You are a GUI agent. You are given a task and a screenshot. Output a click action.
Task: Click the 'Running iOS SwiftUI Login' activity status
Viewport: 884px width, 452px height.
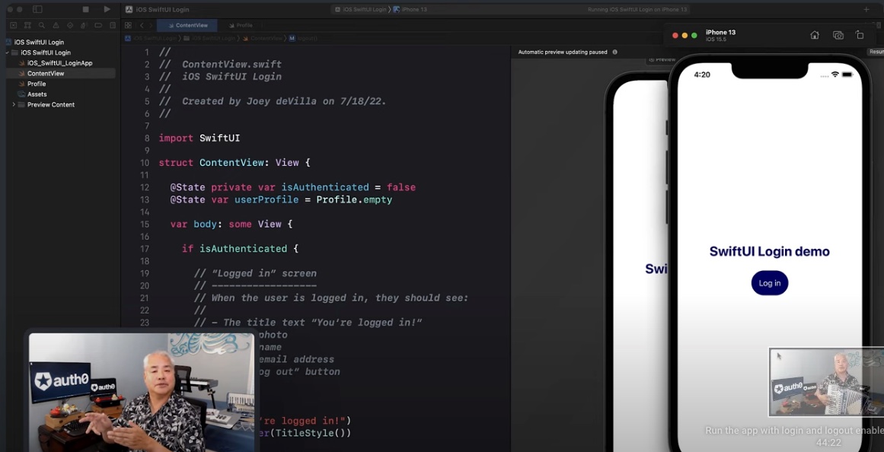click(x=637, y=10)
